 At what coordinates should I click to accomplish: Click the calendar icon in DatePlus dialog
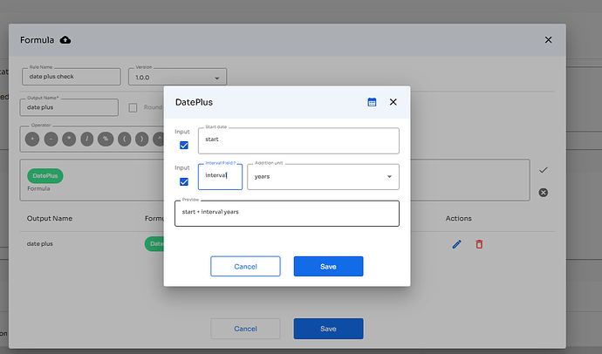point(372,102)
